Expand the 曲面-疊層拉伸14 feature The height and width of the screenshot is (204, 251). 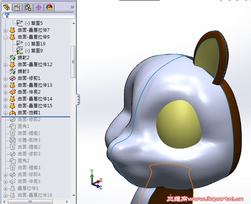[x=5, y=99]
